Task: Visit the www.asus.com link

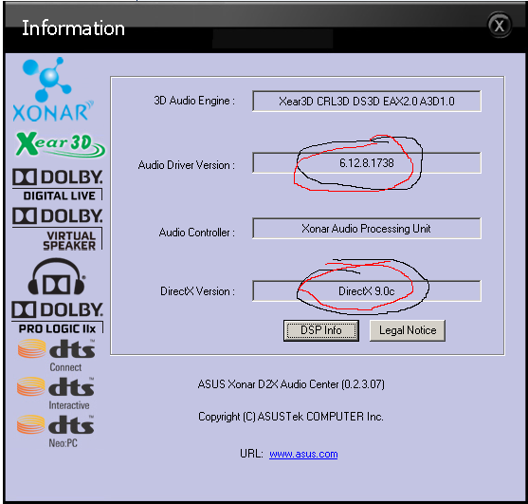Action: pyautogui.click(x=303, y=454)
